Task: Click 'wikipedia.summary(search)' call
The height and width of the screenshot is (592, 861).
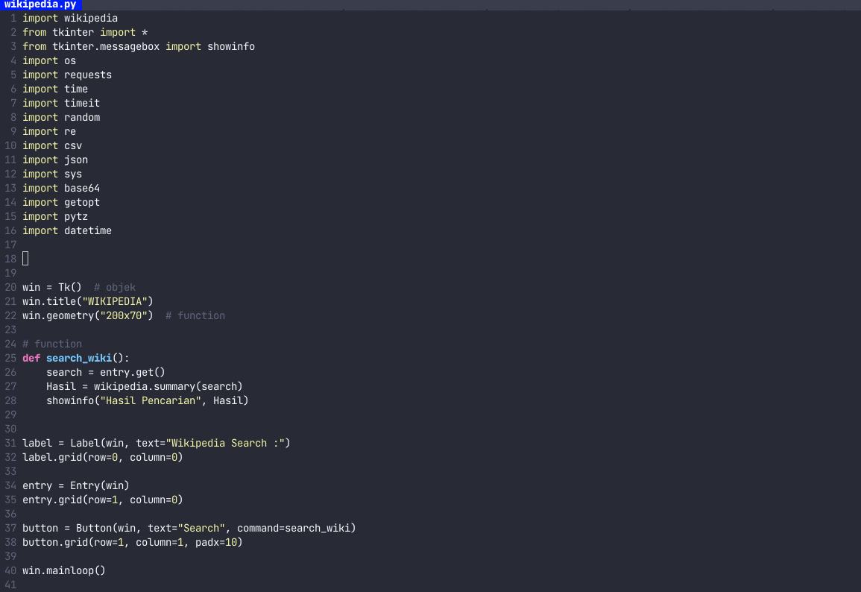Action: [168, 387]
